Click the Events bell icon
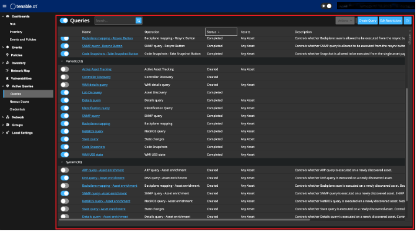This screenshot has width=417, height=232. pos(8,48)
